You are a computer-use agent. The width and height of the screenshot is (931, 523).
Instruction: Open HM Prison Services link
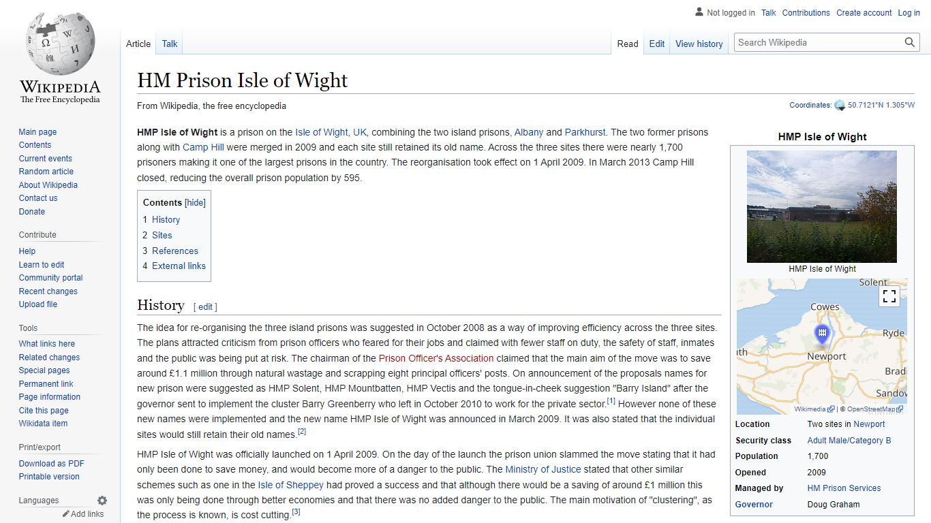tap(844, 488)
